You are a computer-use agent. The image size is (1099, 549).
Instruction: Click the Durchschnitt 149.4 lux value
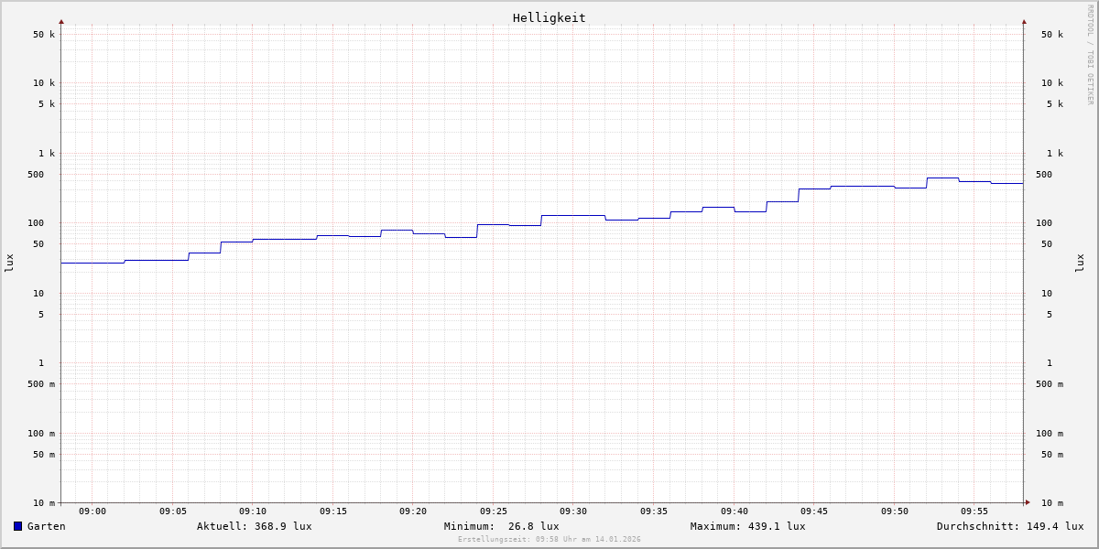(1009, 526)
